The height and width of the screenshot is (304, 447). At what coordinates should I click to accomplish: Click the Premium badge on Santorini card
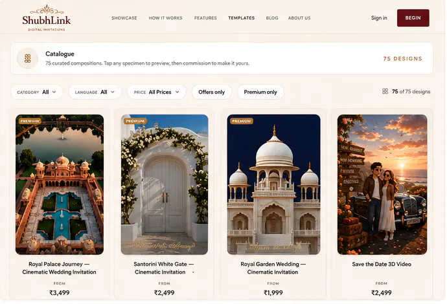pos(135,121)
